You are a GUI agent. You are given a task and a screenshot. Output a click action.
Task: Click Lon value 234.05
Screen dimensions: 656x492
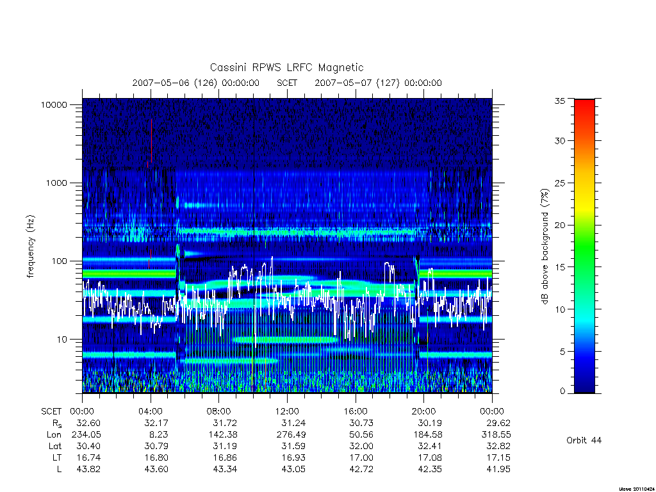point(86,435)
